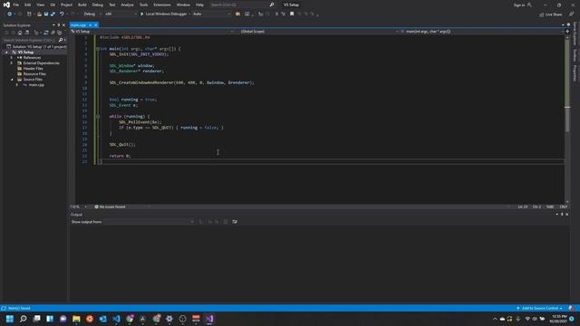Image resolution: width=580 pixels, height=326 pixels.
Task: Click the Save All toolbar icon
Action: pyautogui.click(x=53, y=14)
